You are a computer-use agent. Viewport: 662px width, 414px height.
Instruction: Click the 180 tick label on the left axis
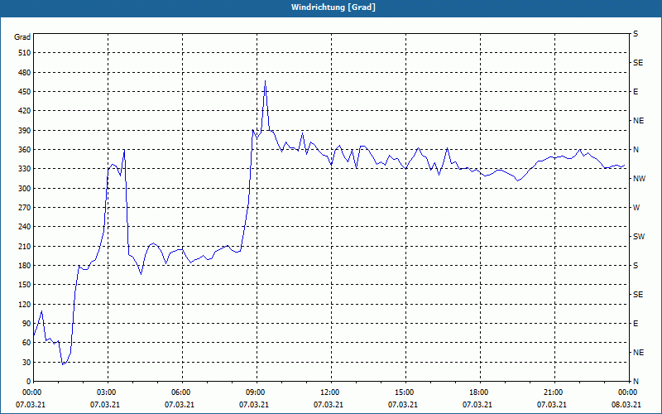25,266
